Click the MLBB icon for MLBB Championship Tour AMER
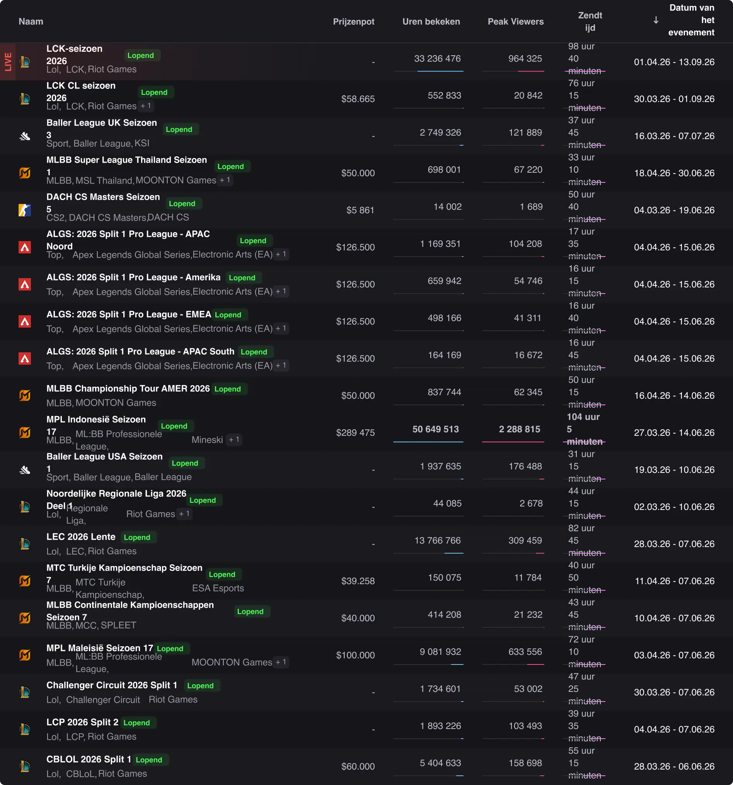The image size is (733, 785). (x=25, y=396)
